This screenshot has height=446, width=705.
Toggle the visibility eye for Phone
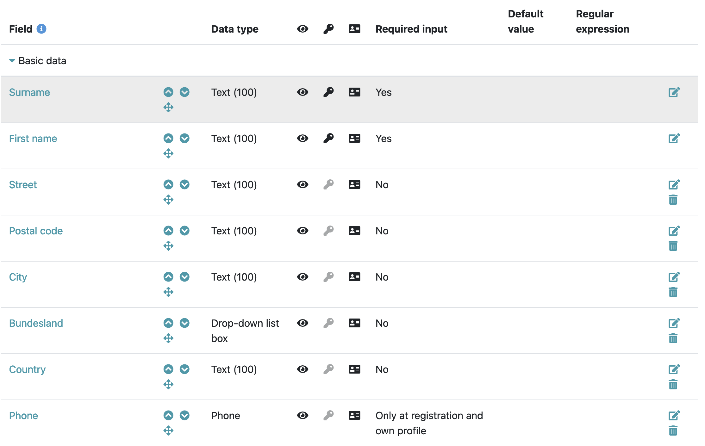point(303,415)
